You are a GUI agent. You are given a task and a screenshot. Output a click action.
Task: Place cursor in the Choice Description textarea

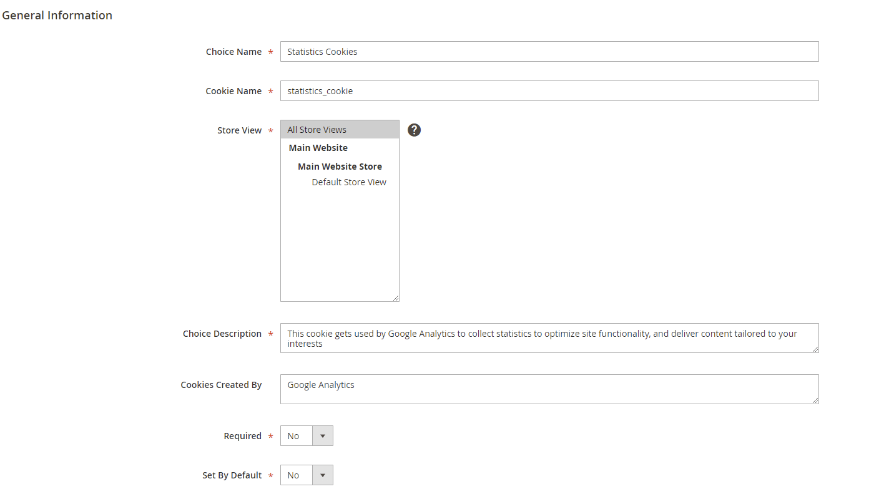point(549,338)
